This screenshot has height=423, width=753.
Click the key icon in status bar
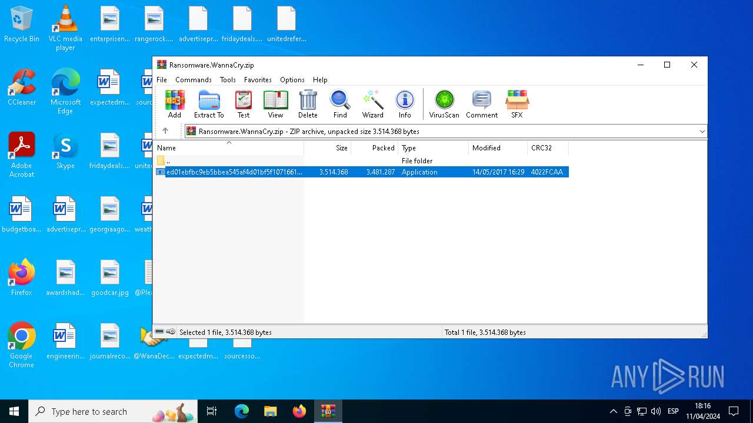click(x=171, y=332)
